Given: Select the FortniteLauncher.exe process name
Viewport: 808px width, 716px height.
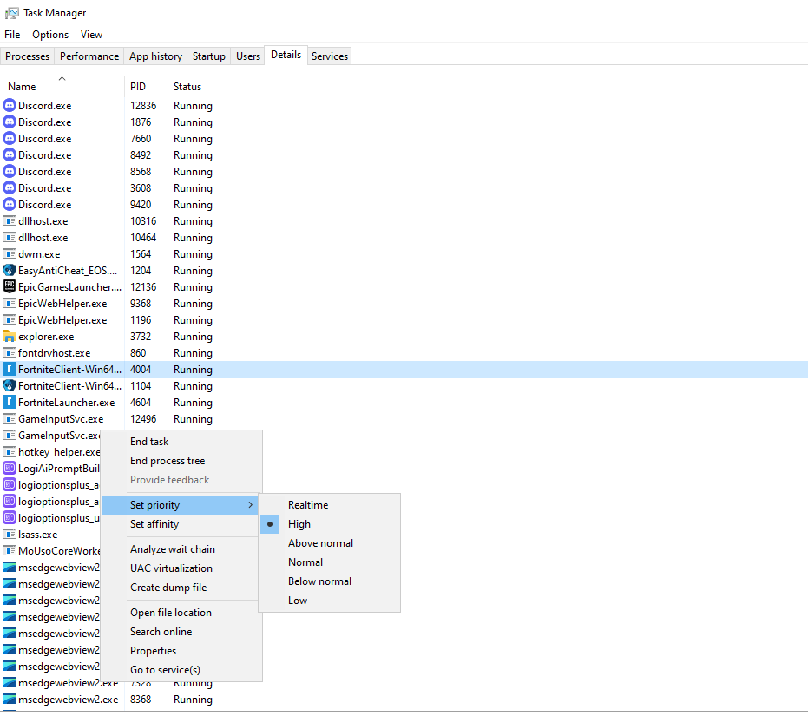Looking at the screenshot, I should tap(67, 403).
